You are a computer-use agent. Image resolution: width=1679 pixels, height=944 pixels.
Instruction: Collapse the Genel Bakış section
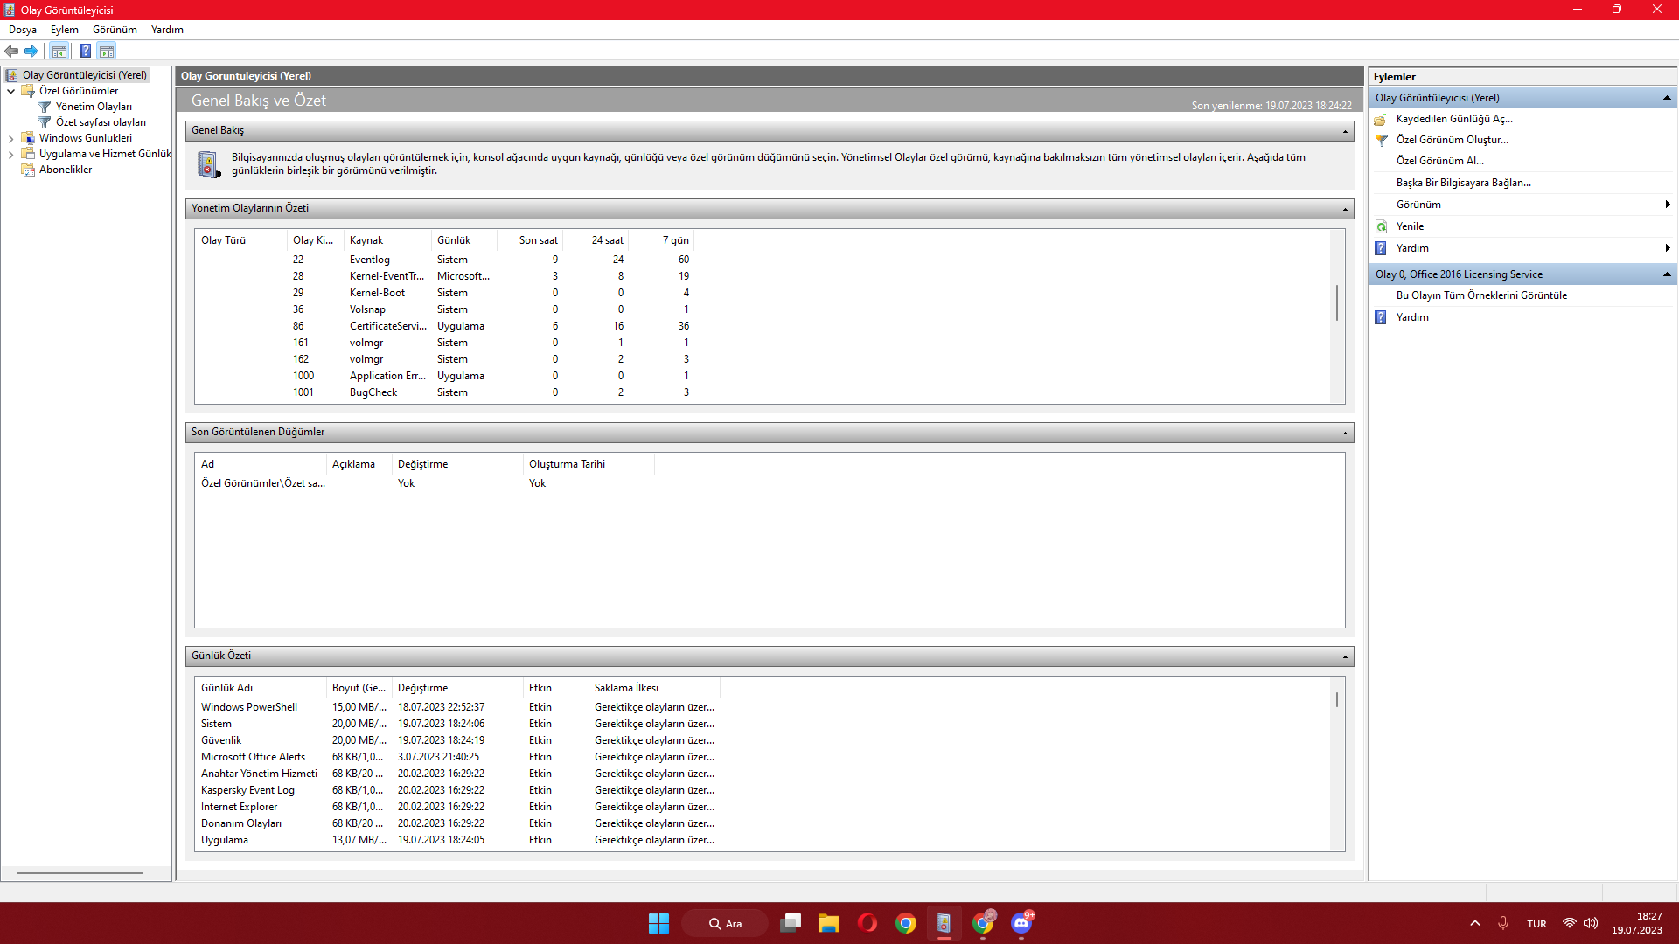1345,131
